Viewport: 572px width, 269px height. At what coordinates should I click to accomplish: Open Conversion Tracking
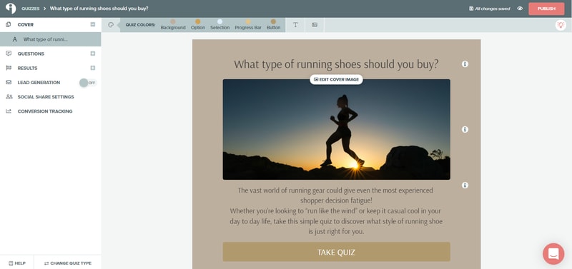(x=45, y=111)
